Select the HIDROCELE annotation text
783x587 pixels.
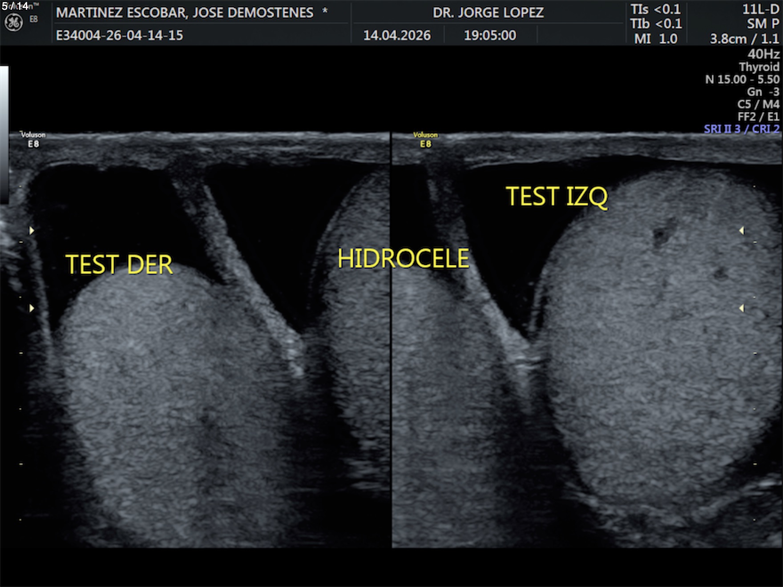pos(403,259)
